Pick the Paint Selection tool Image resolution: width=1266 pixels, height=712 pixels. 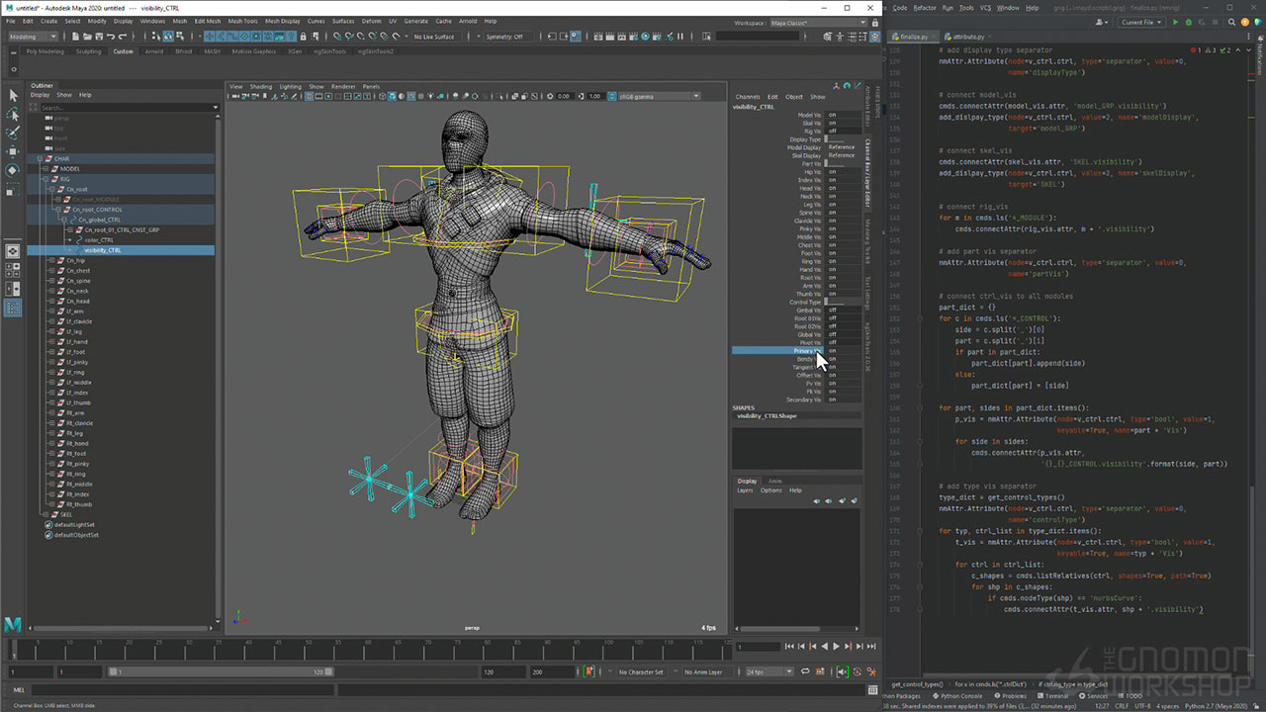(14, 133)
